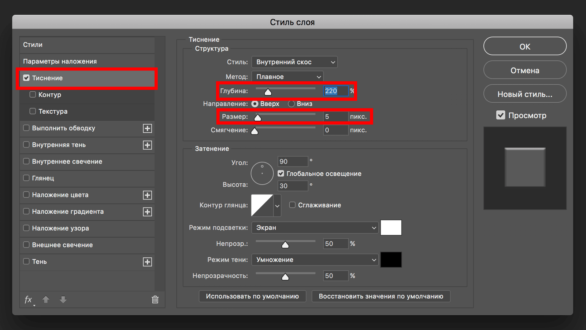Image resolution: width=586 pixels, height=330 pixels.
Task: Open the Стили section in the left list
Action: pyautogui.click(x=33, y=45)
